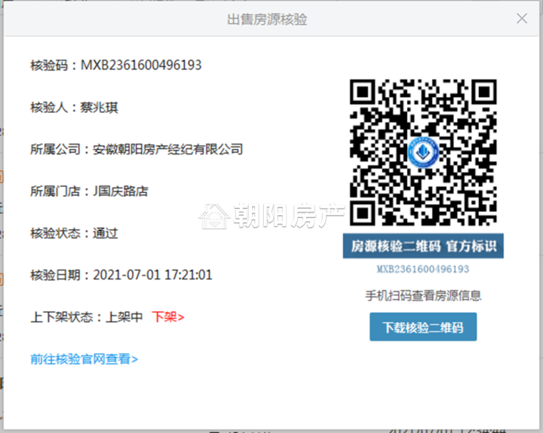This screenshot has height=433, width=543.
Task: Click the store name J国庆路店
Action: [x=121, y=191]
